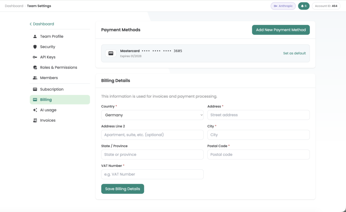Open the Invoices section
Screen dimensions: 346x212
pyautogui.click(x=60, y=120)
